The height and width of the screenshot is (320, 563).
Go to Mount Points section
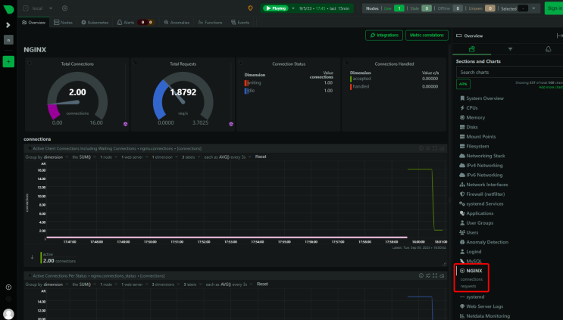(480, 136)
